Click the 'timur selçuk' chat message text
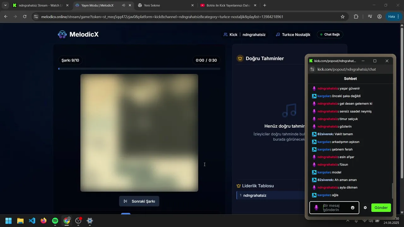The height and width of the screenshot is (227, 404). (348, 119)
